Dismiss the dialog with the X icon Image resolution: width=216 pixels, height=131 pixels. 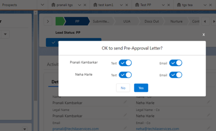click(203, 35)
